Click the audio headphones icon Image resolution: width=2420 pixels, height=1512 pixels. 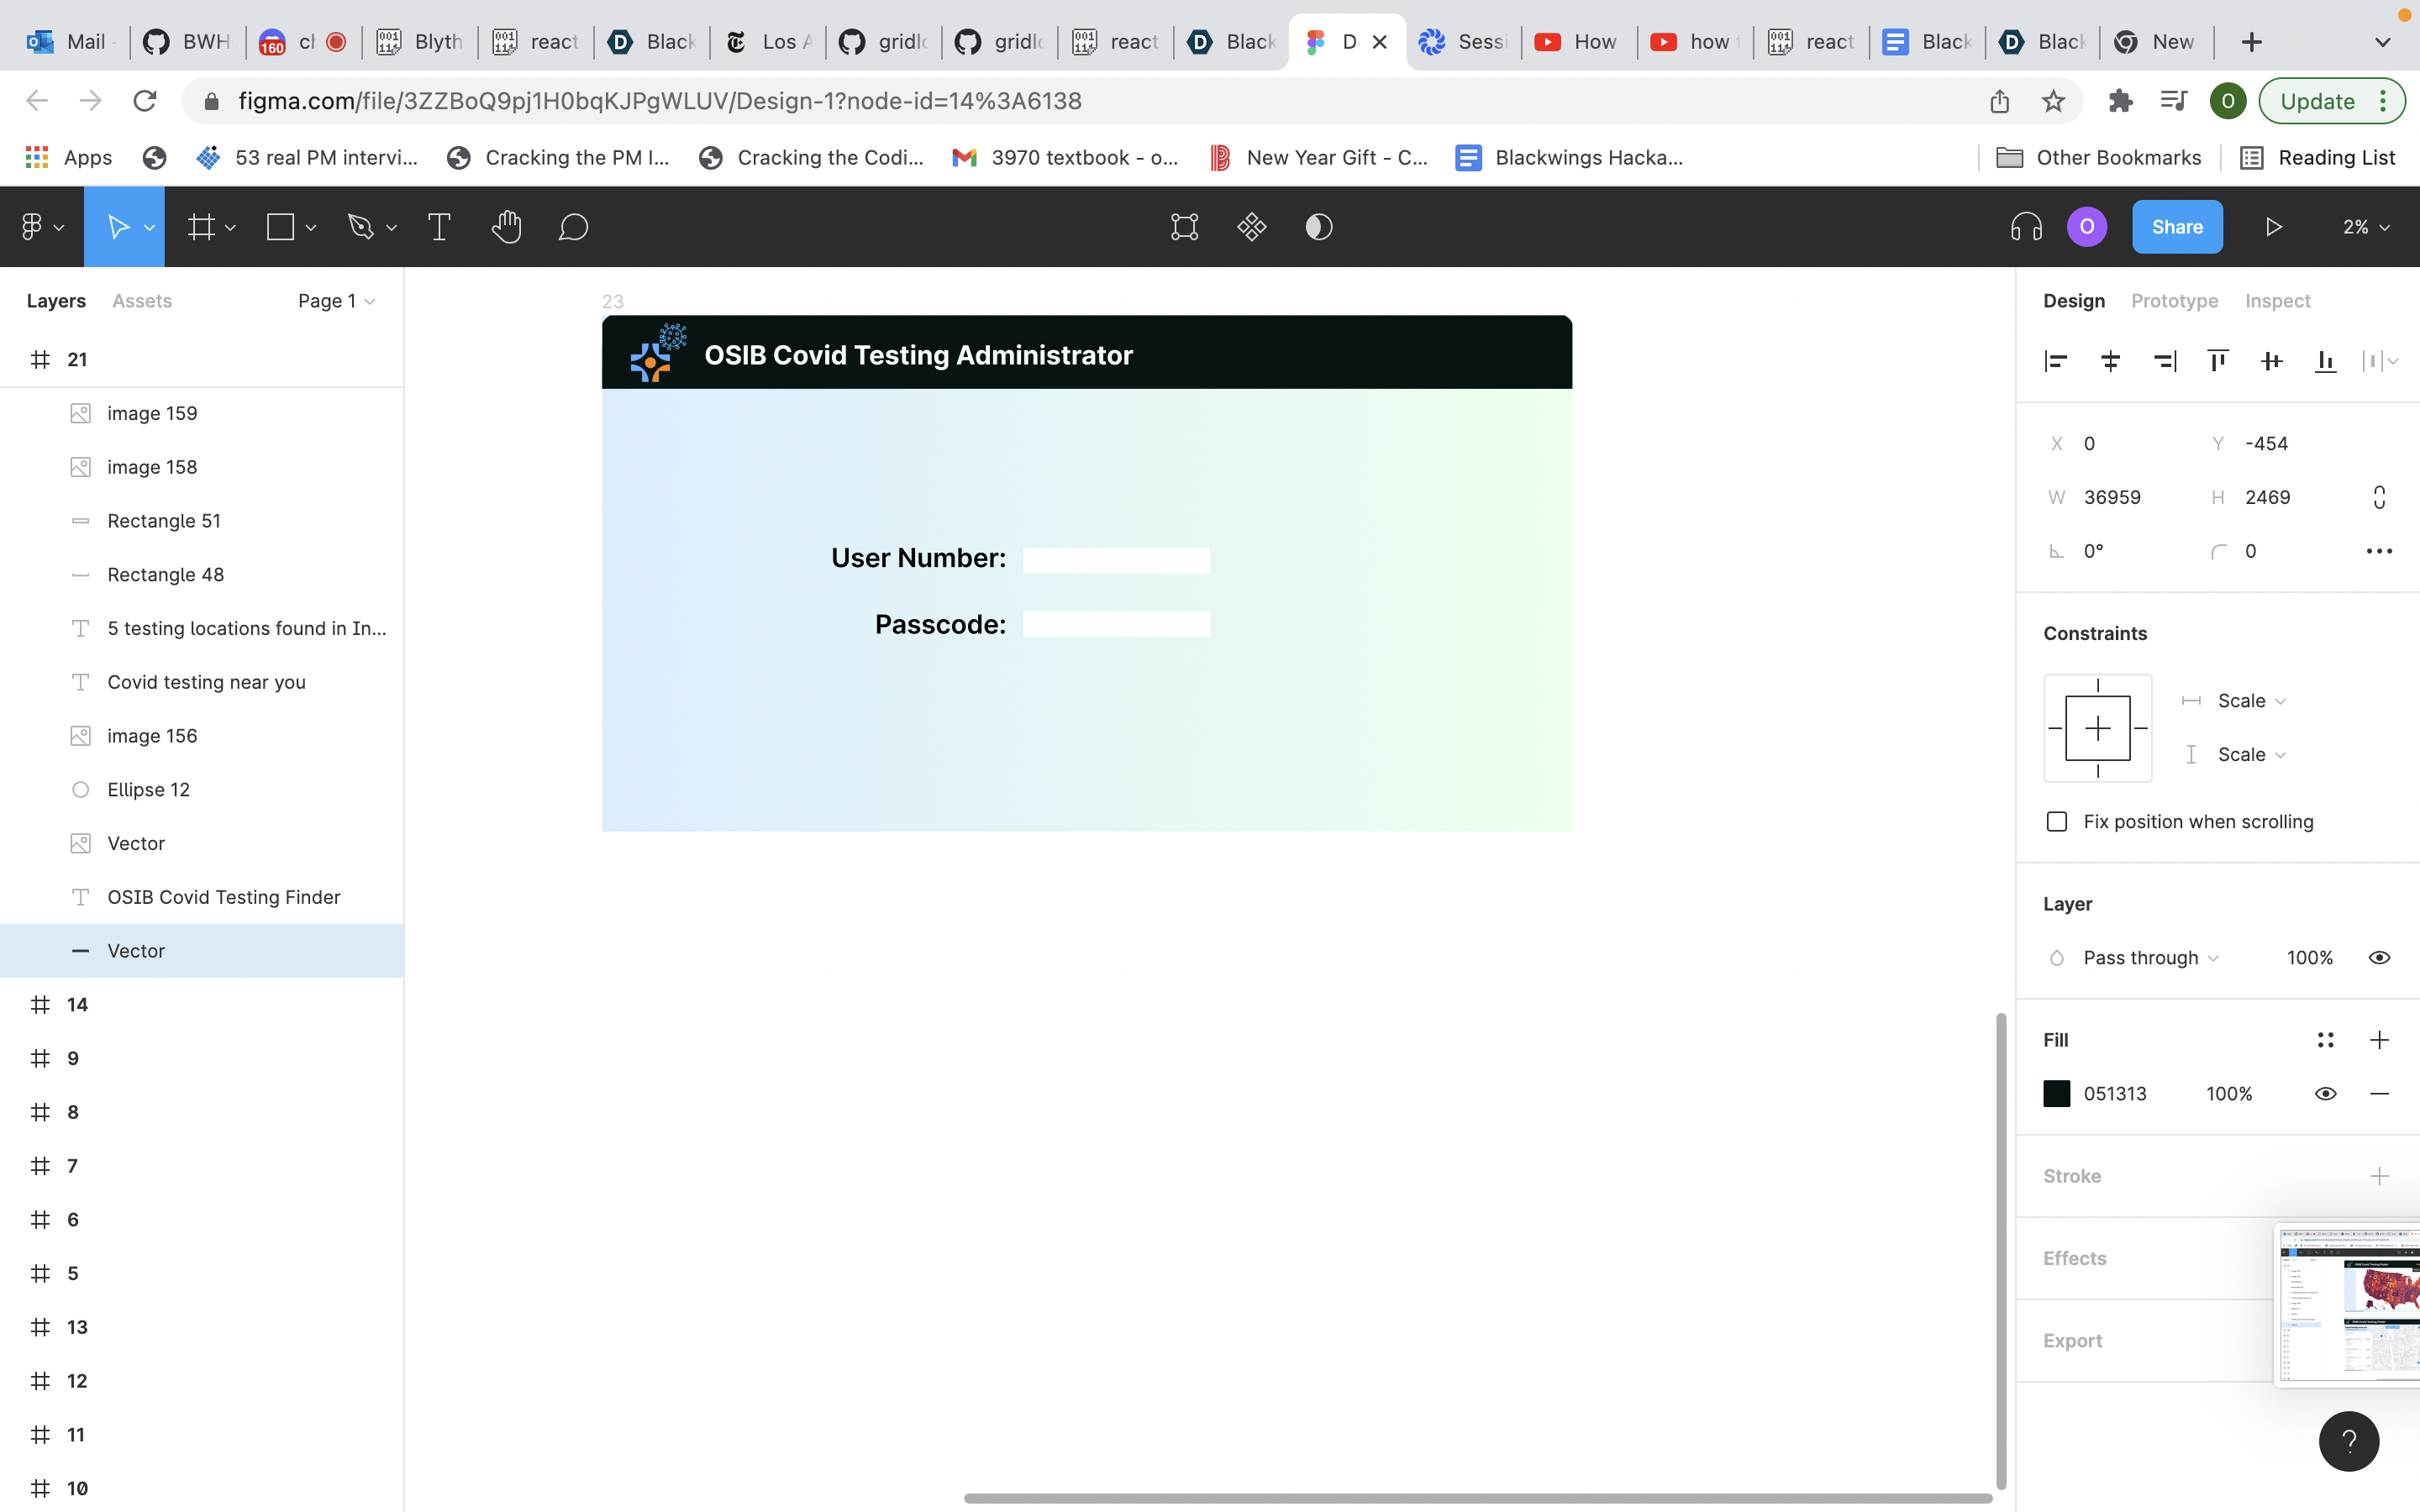[2026, 227]
